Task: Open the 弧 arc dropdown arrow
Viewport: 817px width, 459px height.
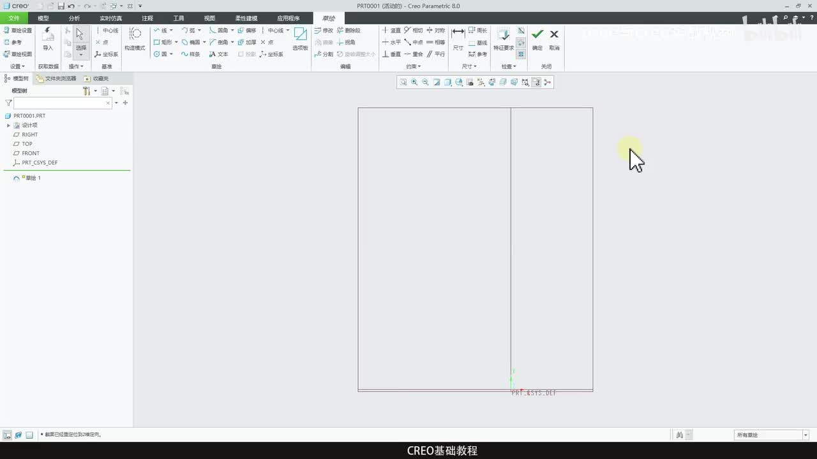Action: point(199,30)
